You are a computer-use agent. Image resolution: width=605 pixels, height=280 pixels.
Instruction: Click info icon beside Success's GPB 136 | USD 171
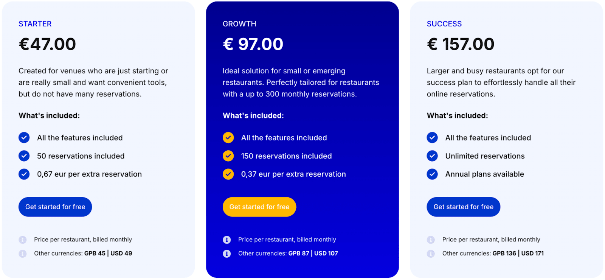coord(431,254)
